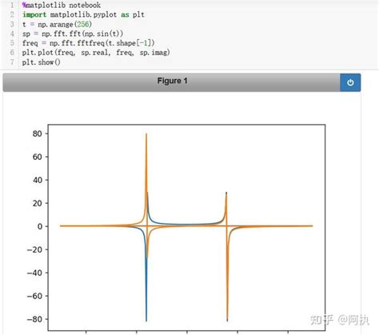Image resolution: width=379 pixels, height=335 pixels.
Task: Click the y-axis tick label 40
Action: (38, 180)
